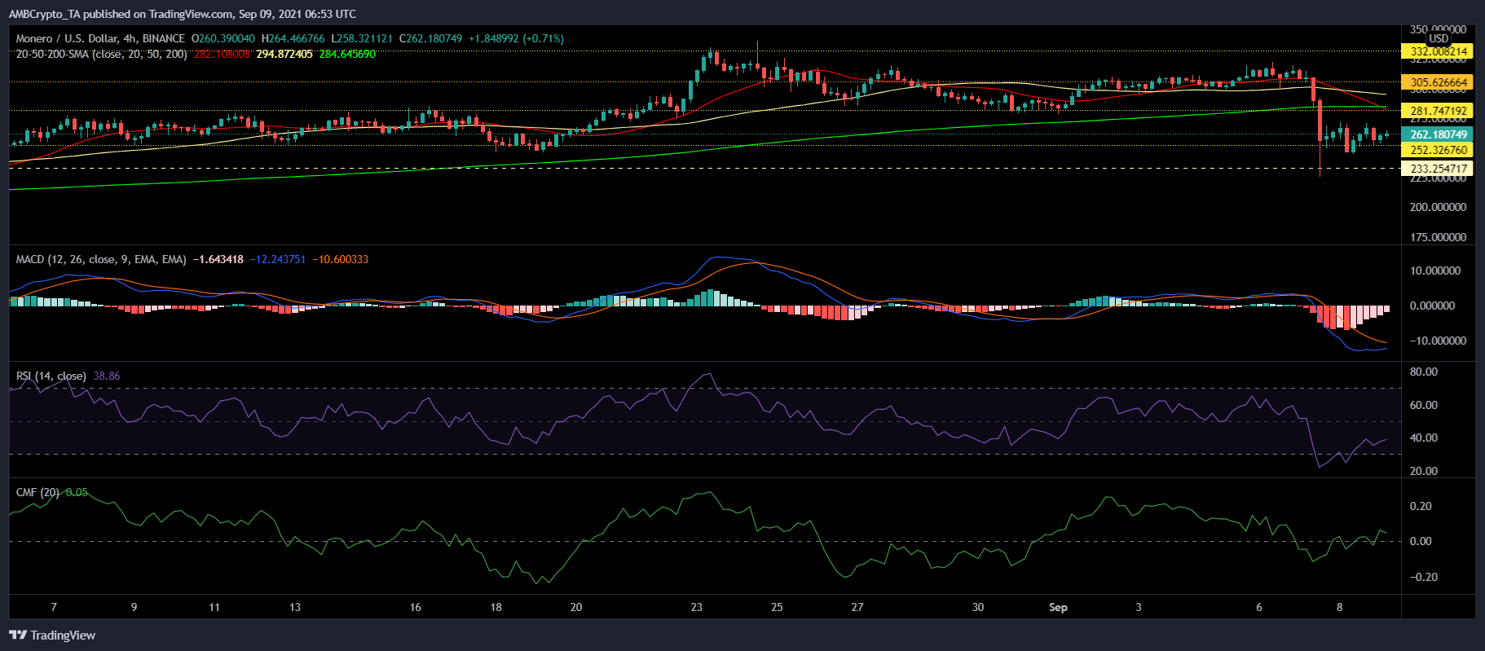The height and width of the screenshot is (651, 1485).
Task: Click date 13 on the time axis
Action: tap(295, 607)
